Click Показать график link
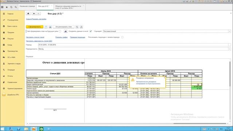233x131 pixels. [62, 37]
